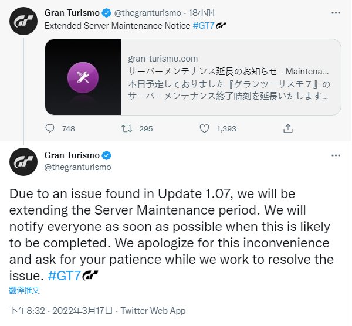Like the Extended Server Maintenance tweet
Screen dimensions: 352x326
click(205, 128)
